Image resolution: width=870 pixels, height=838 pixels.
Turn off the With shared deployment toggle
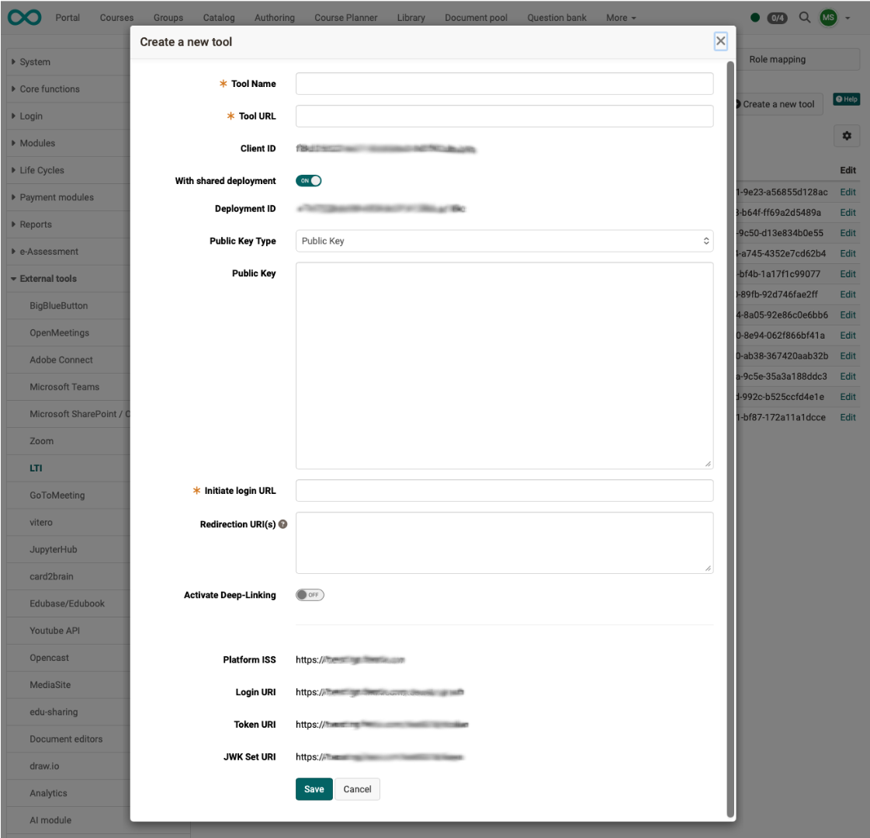(x=309, y=179)
